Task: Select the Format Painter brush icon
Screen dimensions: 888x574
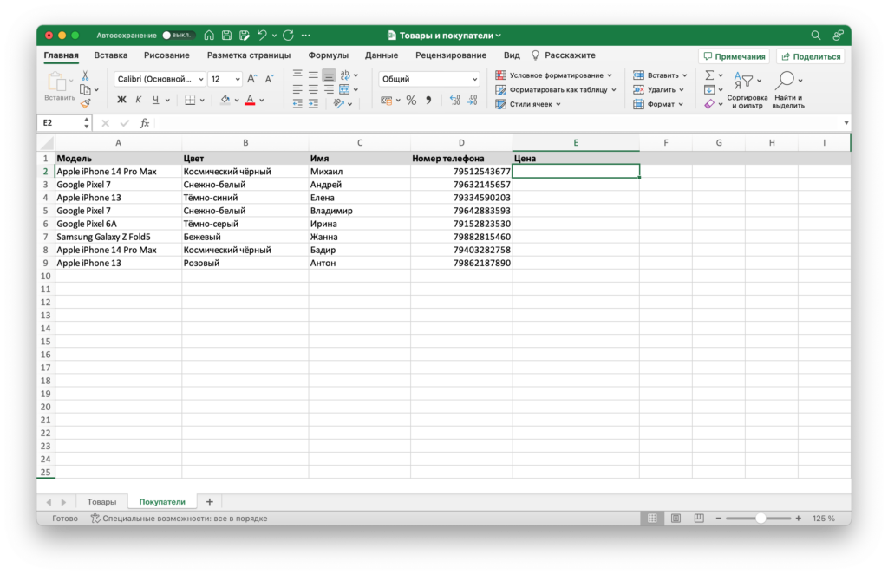Action: pos(86,103)
